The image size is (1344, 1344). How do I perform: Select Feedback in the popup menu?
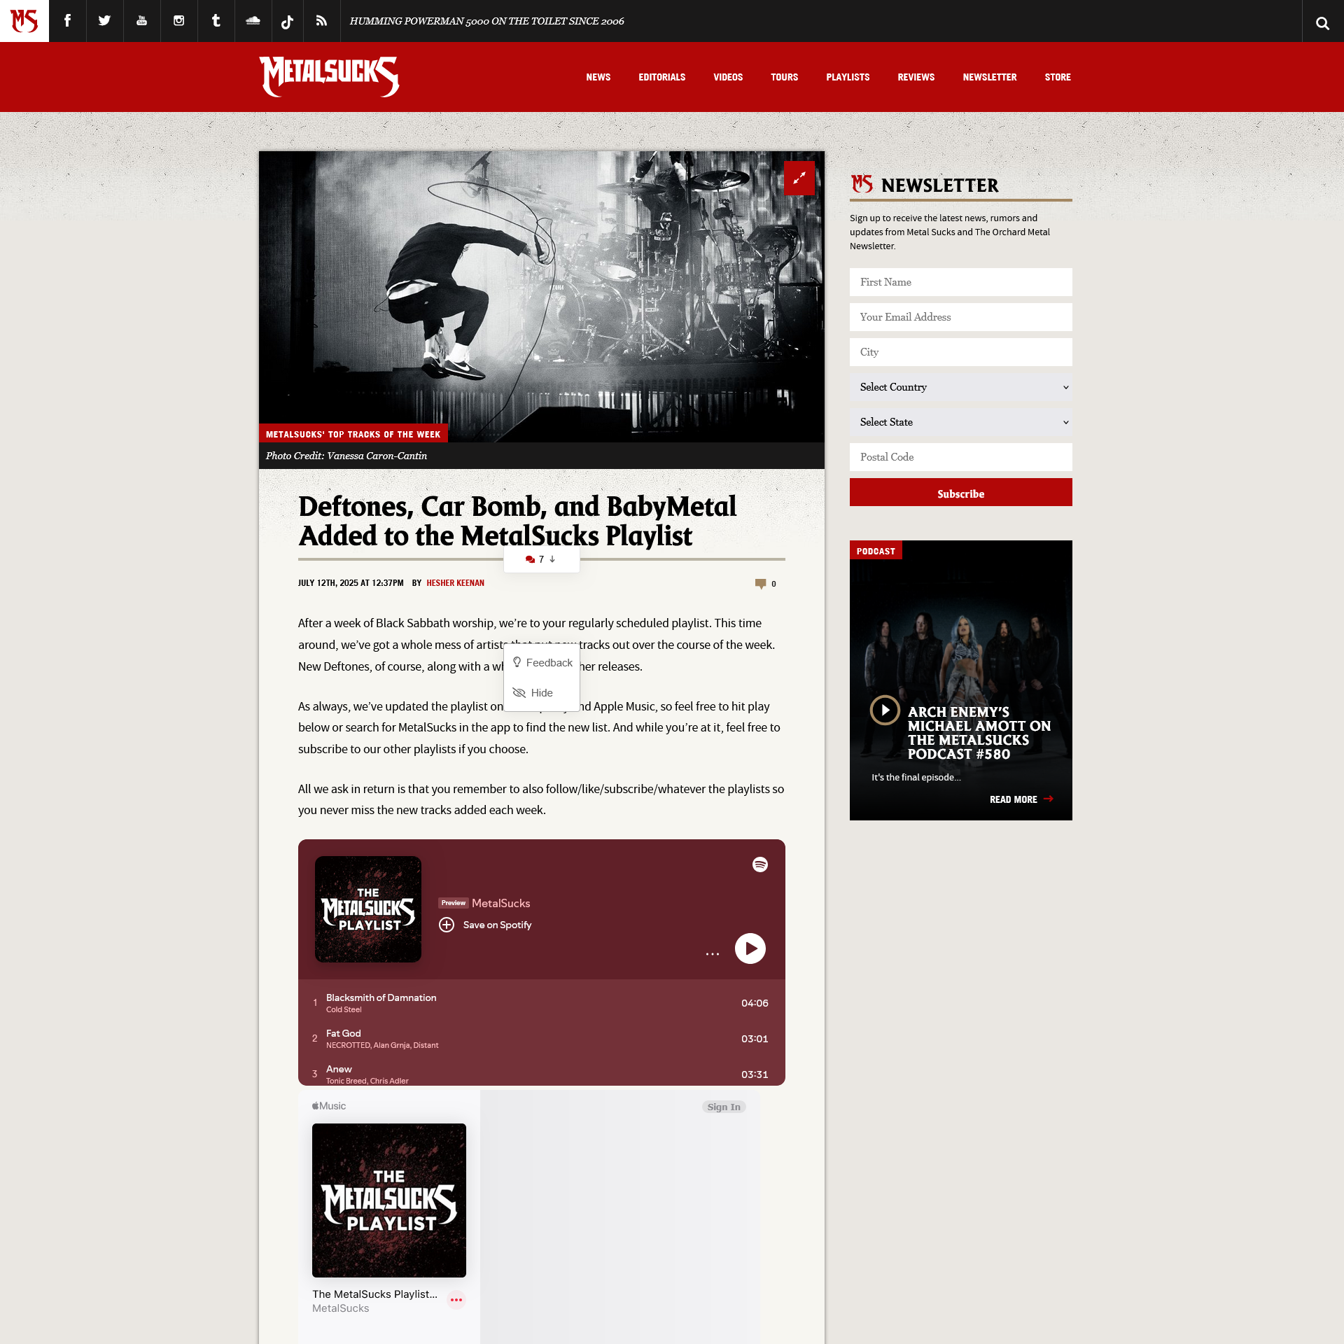pyautogui.click(x=542, y=662)
